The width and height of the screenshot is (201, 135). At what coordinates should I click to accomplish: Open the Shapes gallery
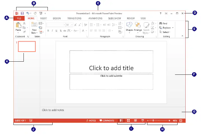pyautogui.click(x=129, y=28)
